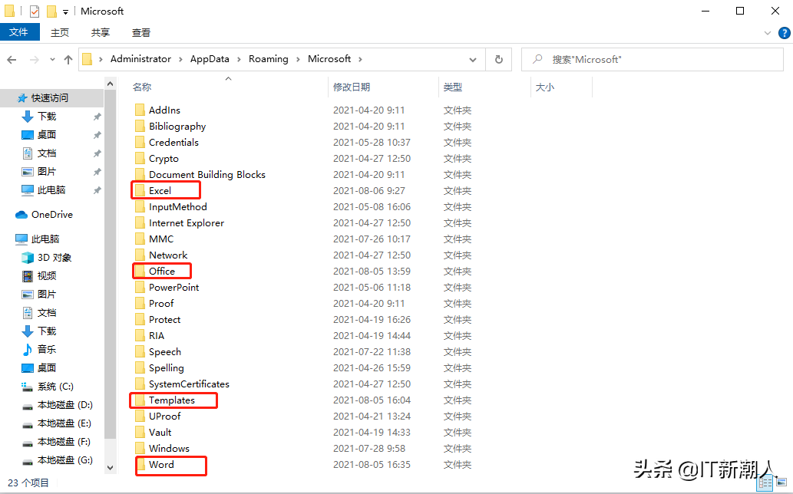This screenshot has width=793, height=494.
Task: Switch to the 主页 ribbon tab
Action: pyautogui.click(x=60, y=33)
